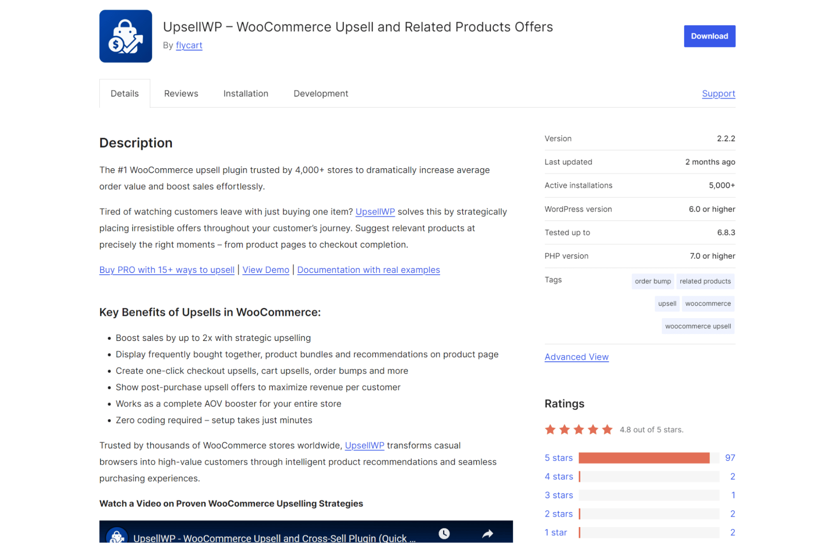The height and width of the screenshot is (543, 834).
Task: Click the Download button
Action: [x=709, y=36]
